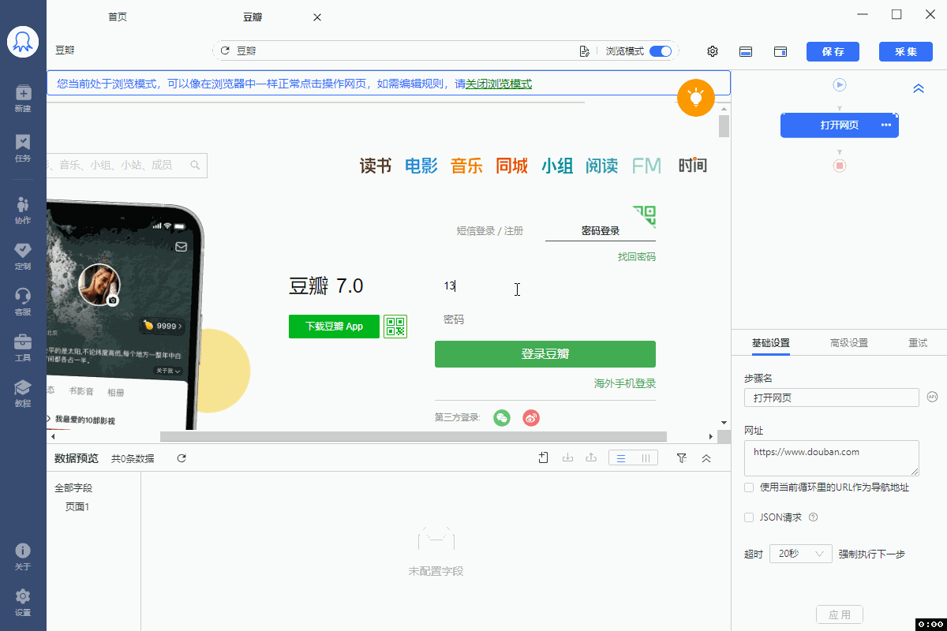Click the help icon next to JSON请求

click(x=813, y=517)
